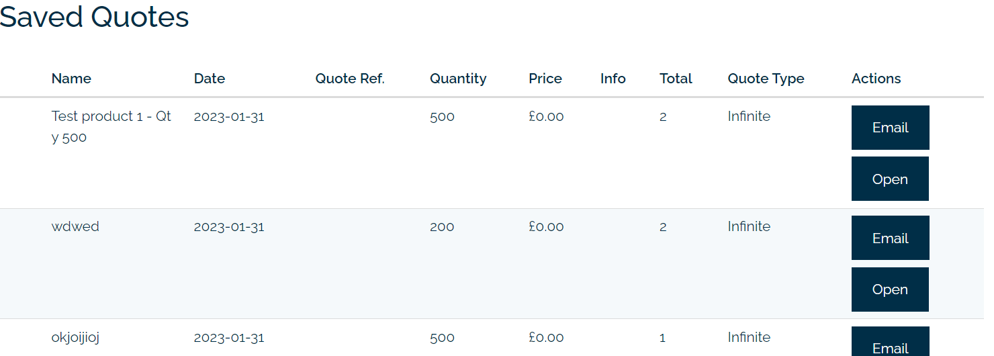
Task: Select Infinite quote type in first row
Action: pyautogui.click(x=749, y=116)
